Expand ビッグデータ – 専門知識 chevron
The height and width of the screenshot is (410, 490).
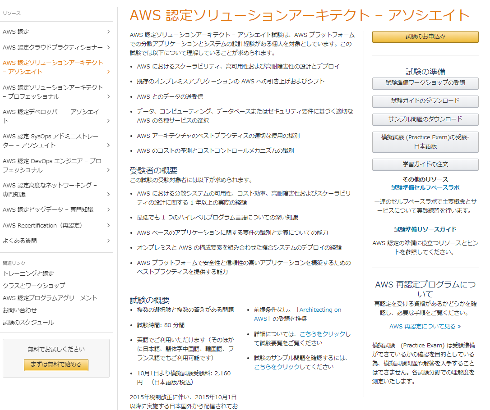(108, 210)
